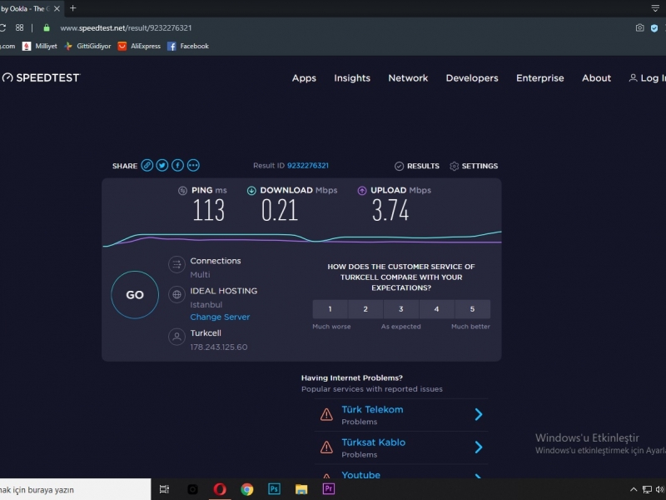The height and width of the screenshot is (500, 666).
Task: Open the Network menu item
Action: (408, 78)
